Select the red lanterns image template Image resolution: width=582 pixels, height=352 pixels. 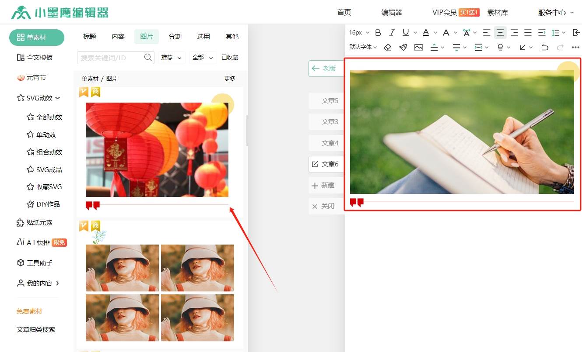[157, 149]
